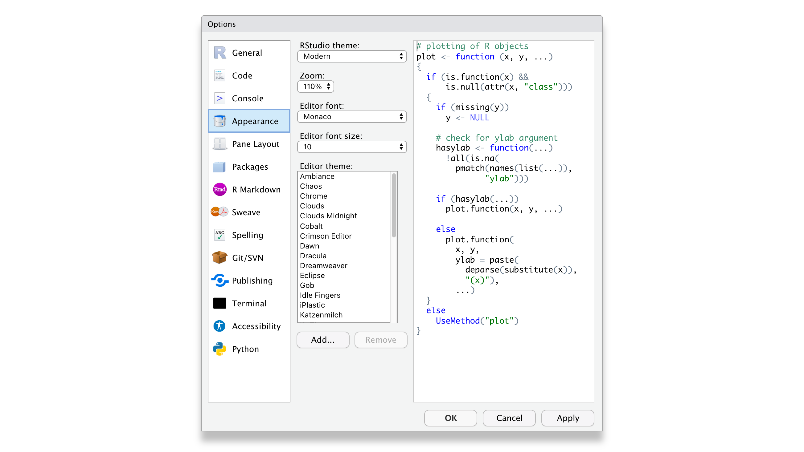The width and height of the screenshot is (804, 452).
Task: Select the Cobalt editor theme
Action: click(311, 225)
